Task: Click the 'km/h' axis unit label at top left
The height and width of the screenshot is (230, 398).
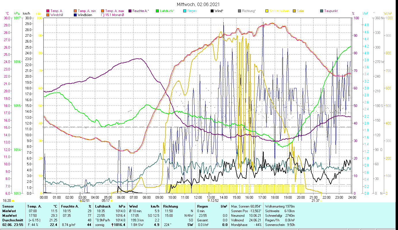Action: [26, 14]
